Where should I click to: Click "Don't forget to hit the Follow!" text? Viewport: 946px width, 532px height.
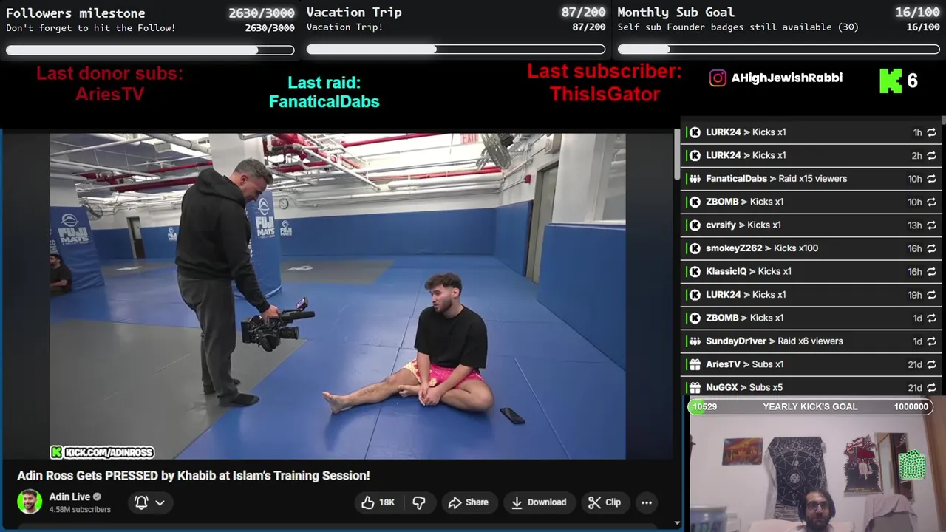(x=91, y=28)
